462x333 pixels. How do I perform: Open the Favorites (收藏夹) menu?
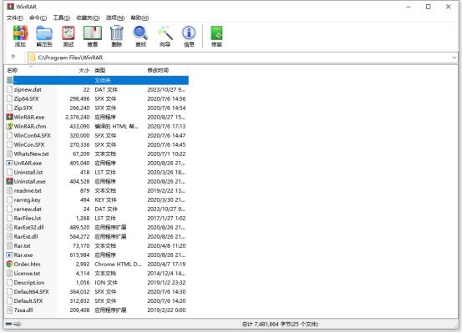(88, 18)
